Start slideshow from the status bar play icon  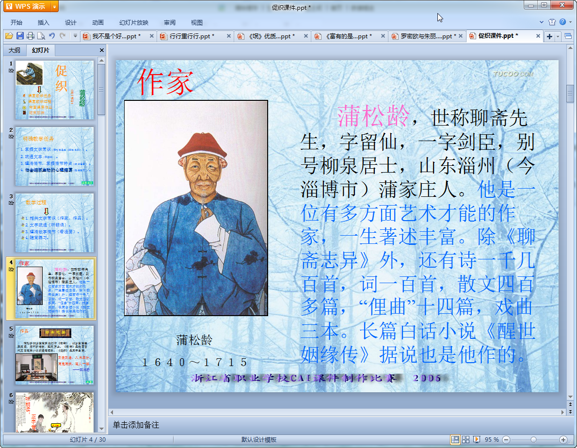pyautogui.click(x=477, y=440)
